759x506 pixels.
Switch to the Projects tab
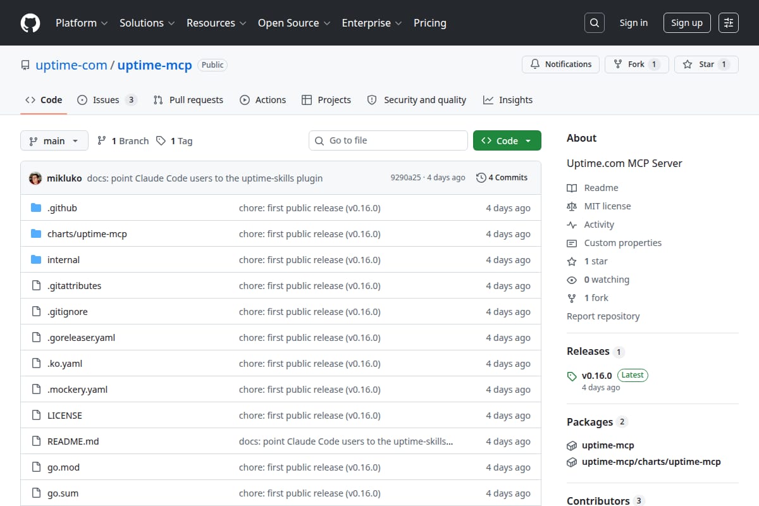(326, 100)
